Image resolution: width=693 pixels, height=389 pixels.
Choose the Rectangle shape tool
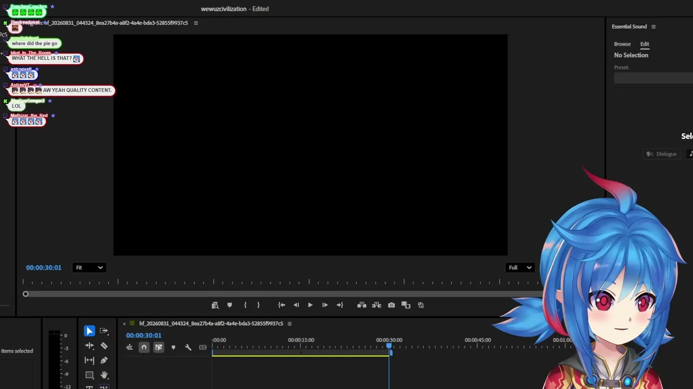point(89,375)
